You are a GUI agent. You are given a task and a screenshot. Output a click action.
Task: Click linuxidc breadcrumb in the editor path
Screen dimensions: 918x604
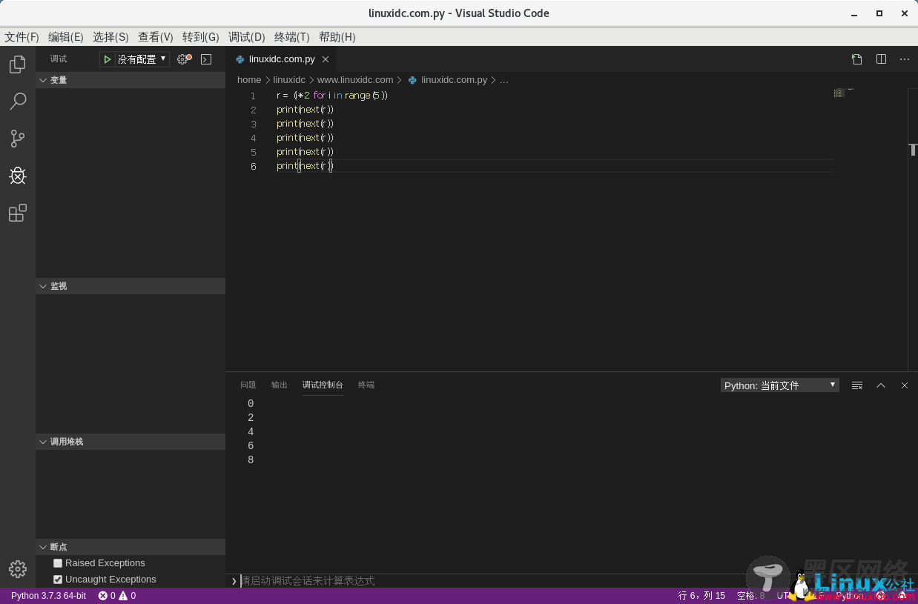tap(289, 80)
